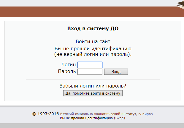Follow the footer (Вход) link
Viewport: 184px width, 128px height.
[x=120, y=118]
